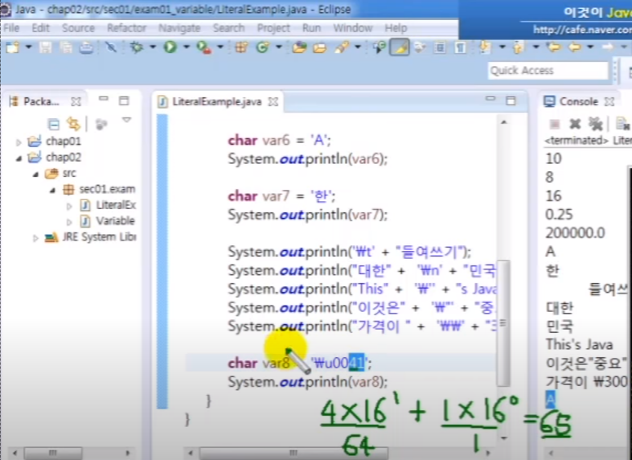Image resolution: width=632 pixels, height=460 pixels.
Task: Click the Save All icon
Action: coord(66,47)
